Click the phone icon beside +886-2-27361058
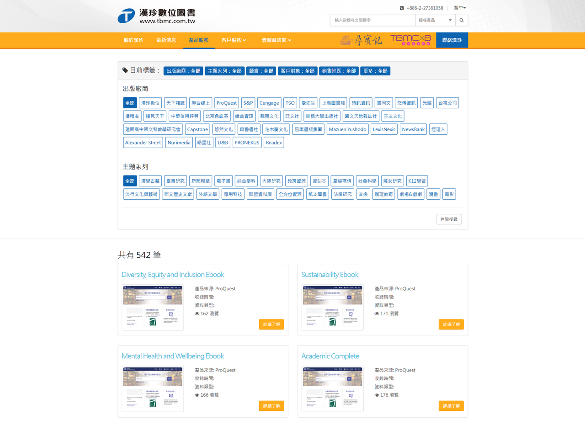Image resolution: width=585 pixels, height=425 pixels. click(x=402, y=8)
